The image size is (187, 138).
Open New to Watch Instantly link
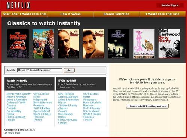[19, 94]
